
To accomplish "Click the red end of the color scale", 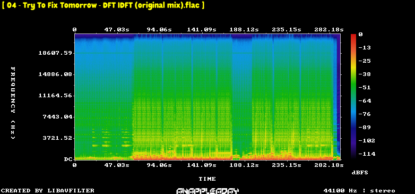I will (x=353, y=36).
